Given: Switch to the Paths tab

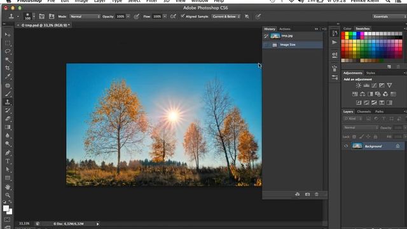Looking at the screenshot, I should click(379, 111).
